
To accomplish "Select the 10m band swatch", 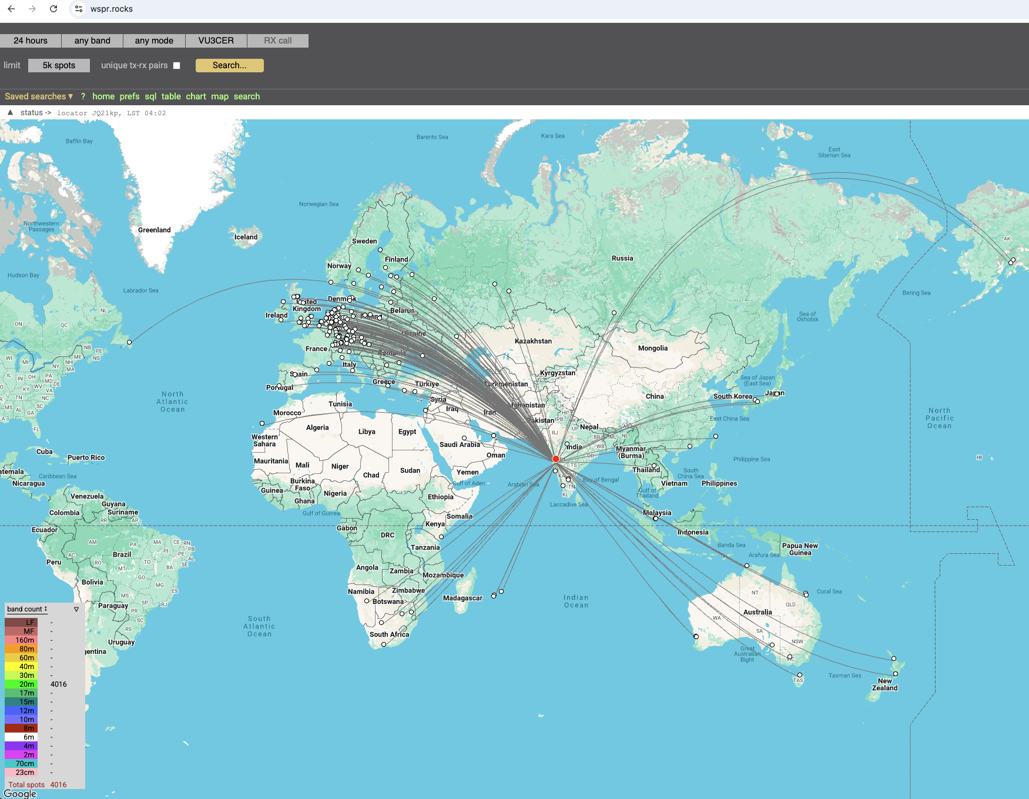I will click(21, 720).
